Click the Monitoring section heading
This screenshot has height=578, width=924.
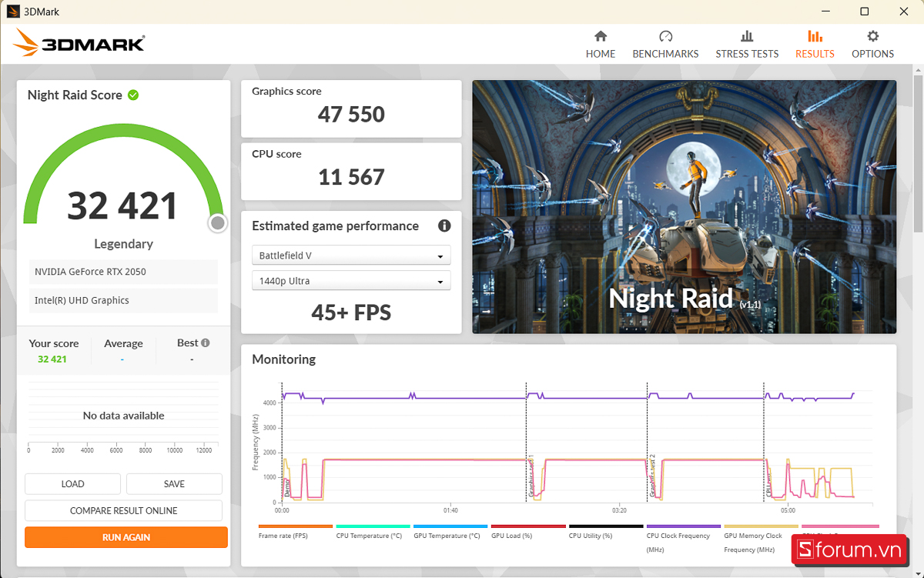(284, 359)
